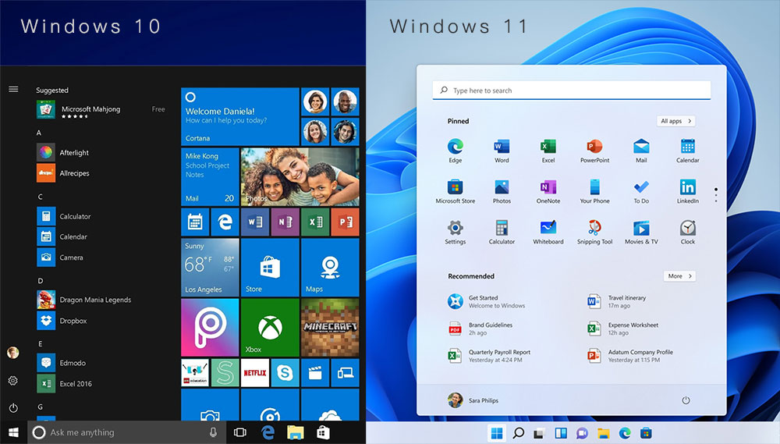
Task: Open Weather tile for Los Angeles
Action: pos(210,268)
